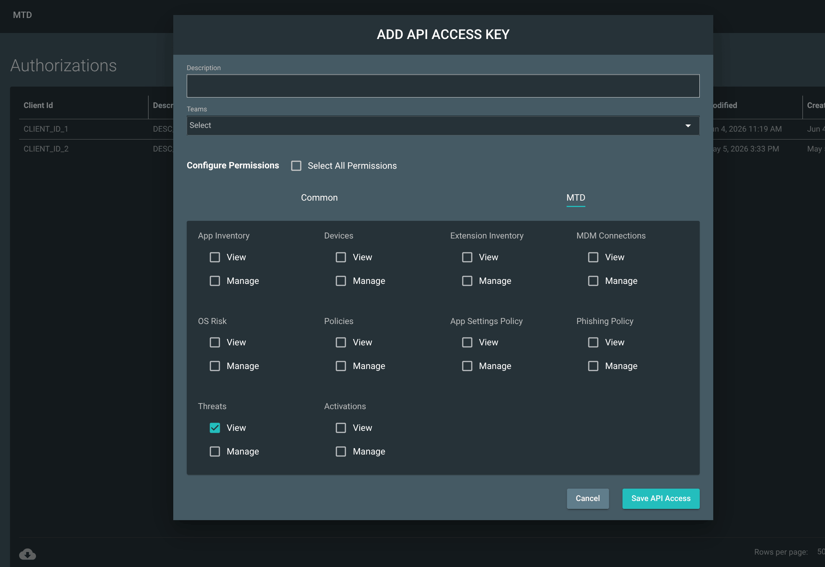This screenshot has height=567, width=825.
Task: Switch to the Common tab
Action: [319, 198]
